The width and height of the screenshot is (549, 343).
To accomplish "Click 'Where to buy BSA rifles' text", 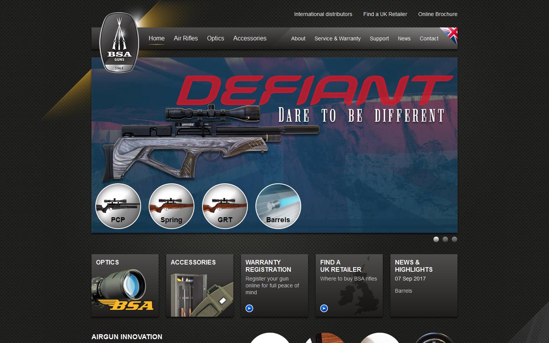I will point(348,279).
